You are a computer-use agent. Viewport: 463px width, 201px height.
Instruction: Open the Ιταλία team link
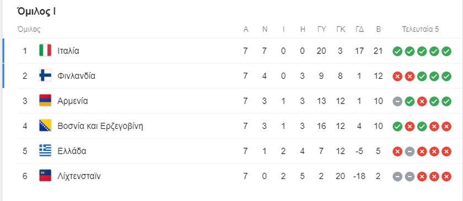click(68, 51)
